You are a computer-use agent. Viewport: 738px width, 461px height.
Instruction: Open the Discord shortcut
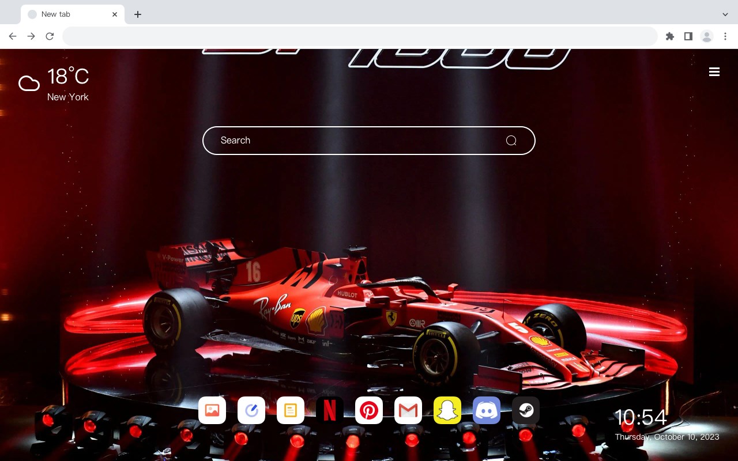(487, 410)
